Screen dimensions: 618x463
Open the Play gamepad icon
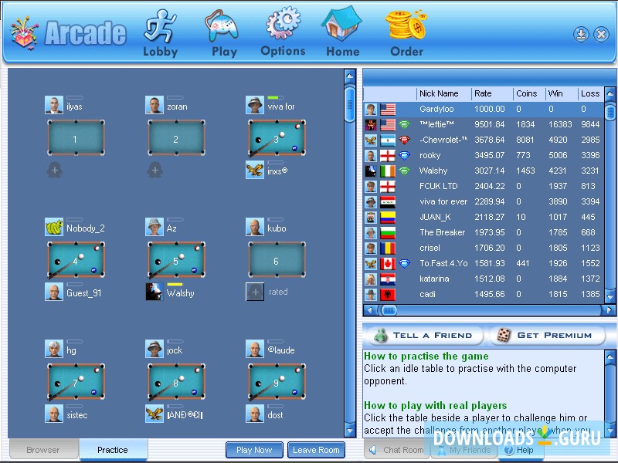[222, 26]
